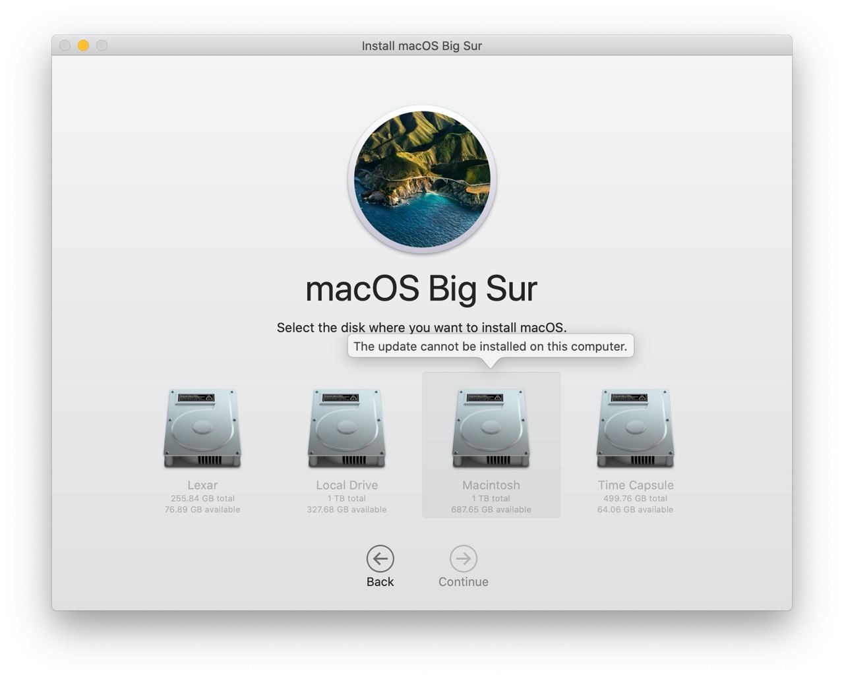Viewport: 844px width, 679px height.
Task: Select the Lexar disk icon
Action: click(x=202, y=428)
